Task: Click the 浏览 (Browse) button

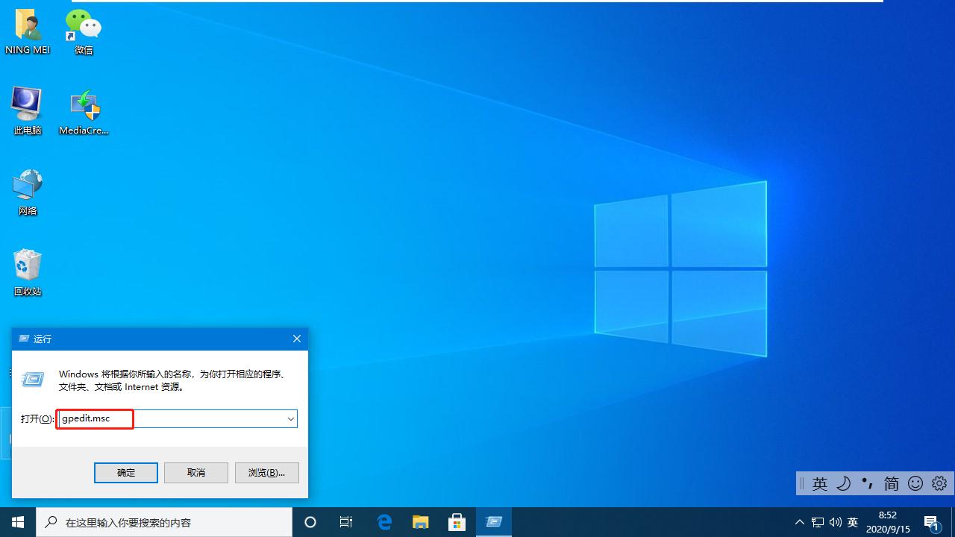Action: pyautogui.click(x=266, y=472)
